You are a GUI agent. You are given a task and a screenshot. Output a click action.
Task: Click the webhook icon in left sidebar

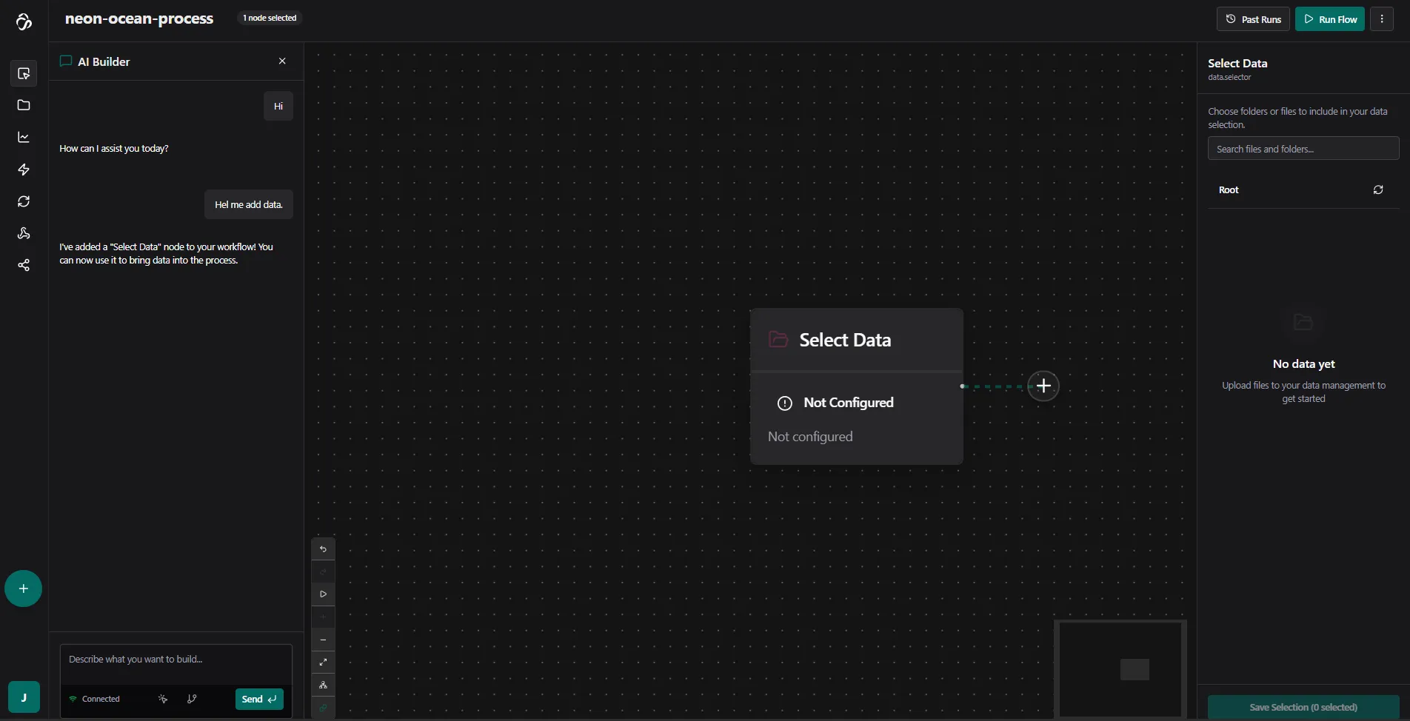tap(24, 233)
